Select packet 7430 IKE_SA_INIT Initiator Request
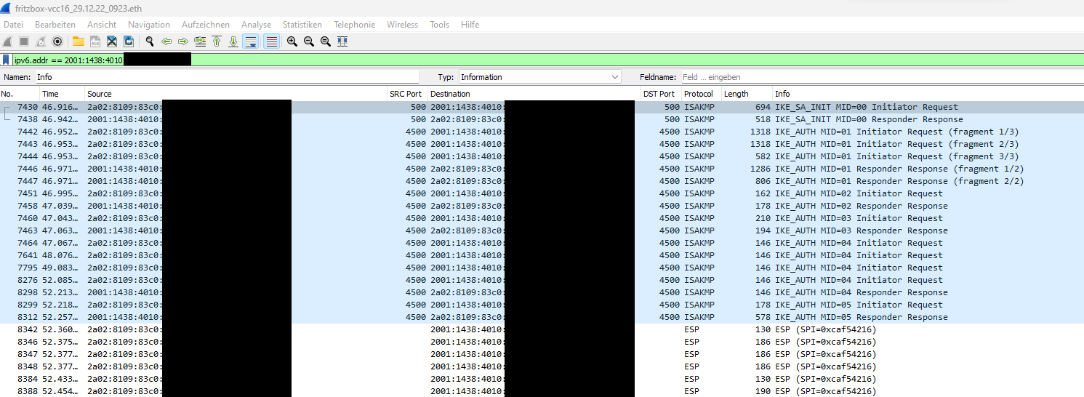 coord(542,107)
